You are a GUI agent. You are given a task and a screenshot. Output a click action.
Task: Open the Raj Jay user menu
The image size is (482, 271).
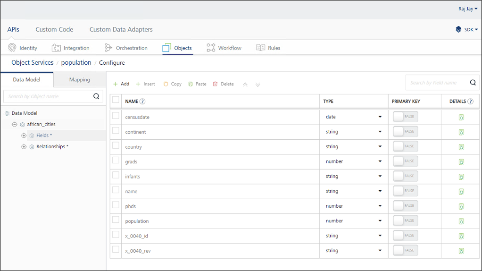(467, 8)
